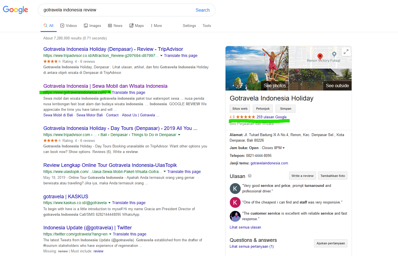Click the Petunjuk directions button
This screenshot has width=398, height=256.
(x=263, y=109)
